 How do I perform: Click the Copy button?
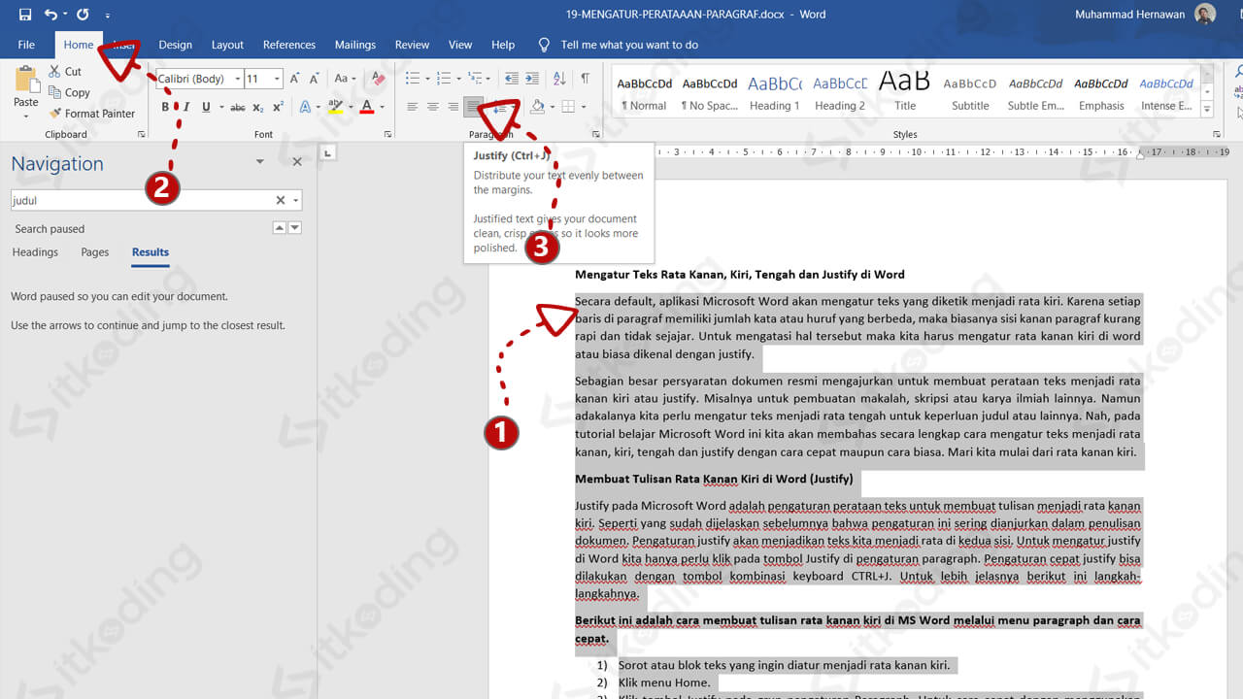pos(69,93)
